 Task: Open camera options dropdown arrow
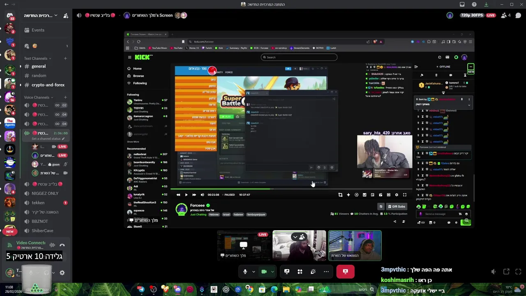(x=272, y=271)
